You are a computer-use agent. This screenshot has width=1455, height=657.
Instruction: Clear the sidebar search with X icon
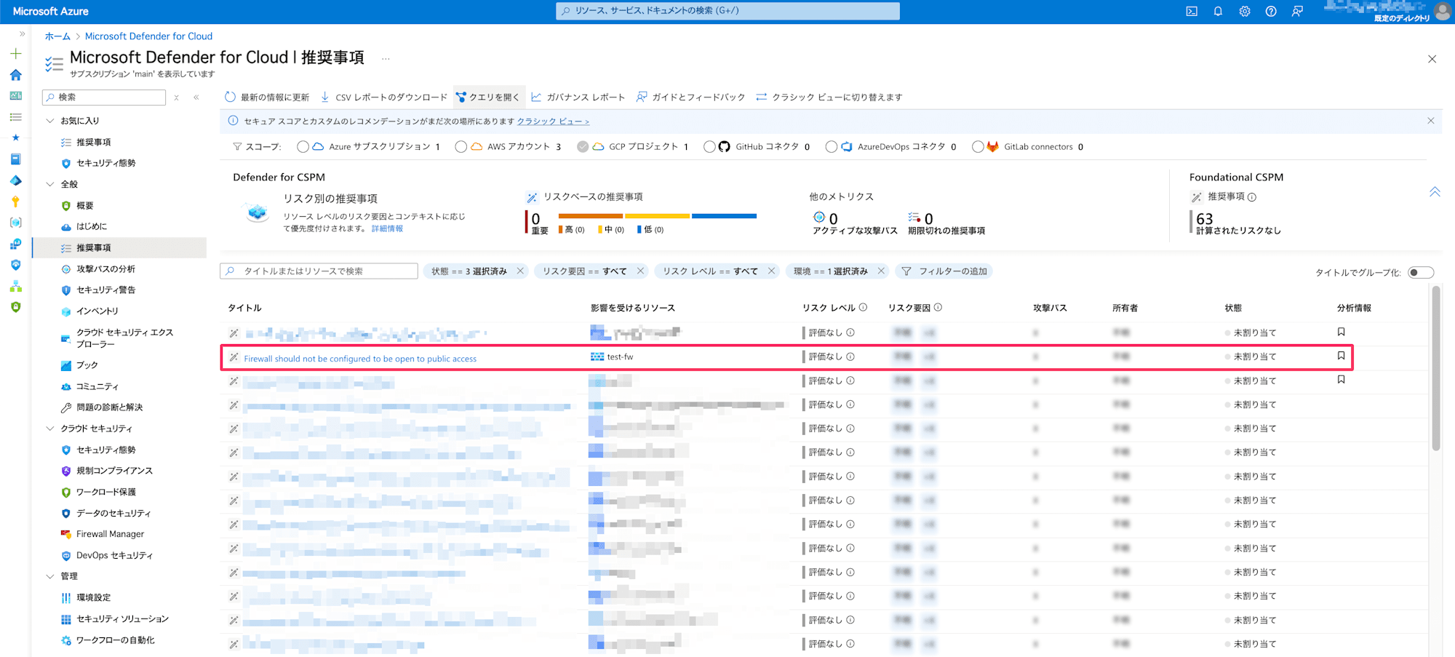coord(177,97)
